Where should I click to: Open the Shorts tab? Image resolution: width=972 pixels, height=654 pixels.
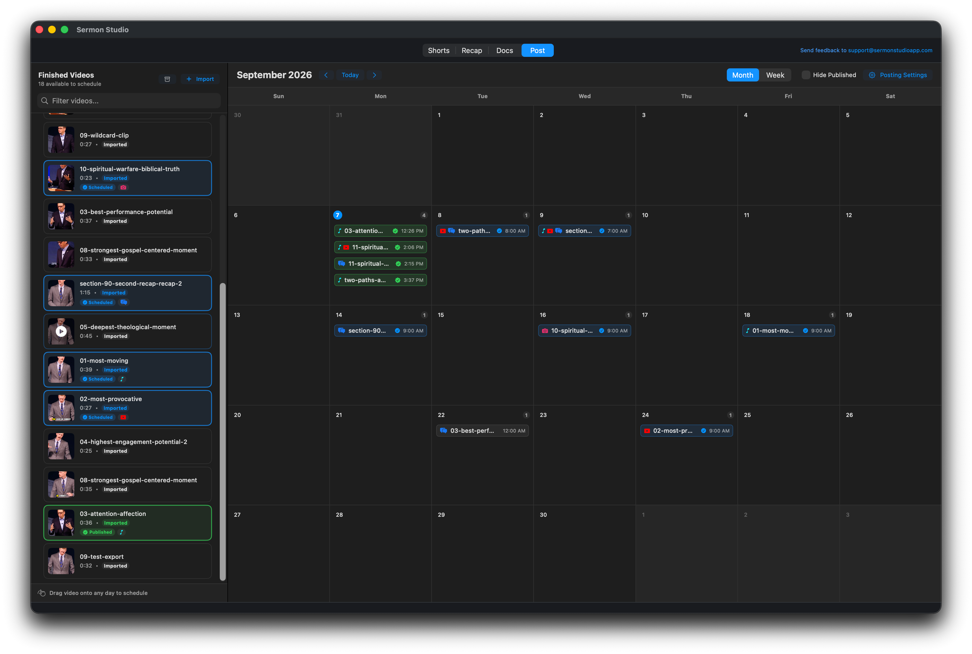(439, 51)
